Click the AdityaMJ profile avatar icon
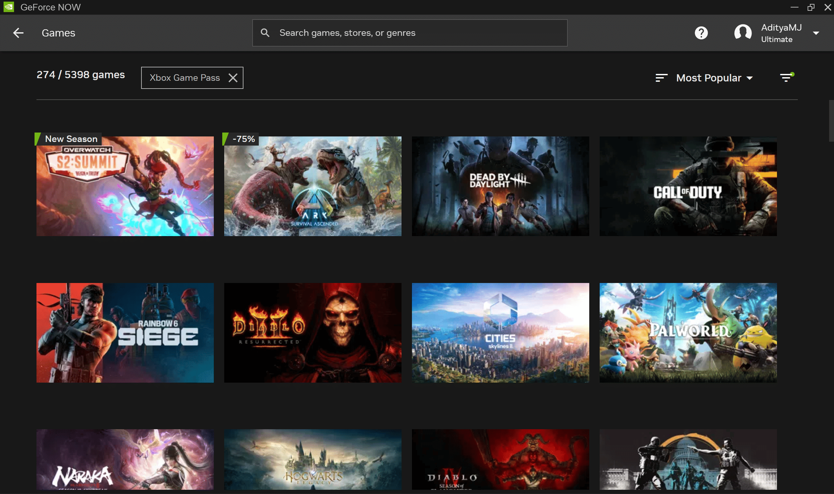834x494 pixels. (742, 33)
